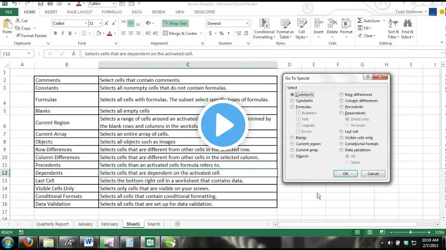Launch Firefox from the taskbar
446x250 pixels.
click(x=28, y=242)
